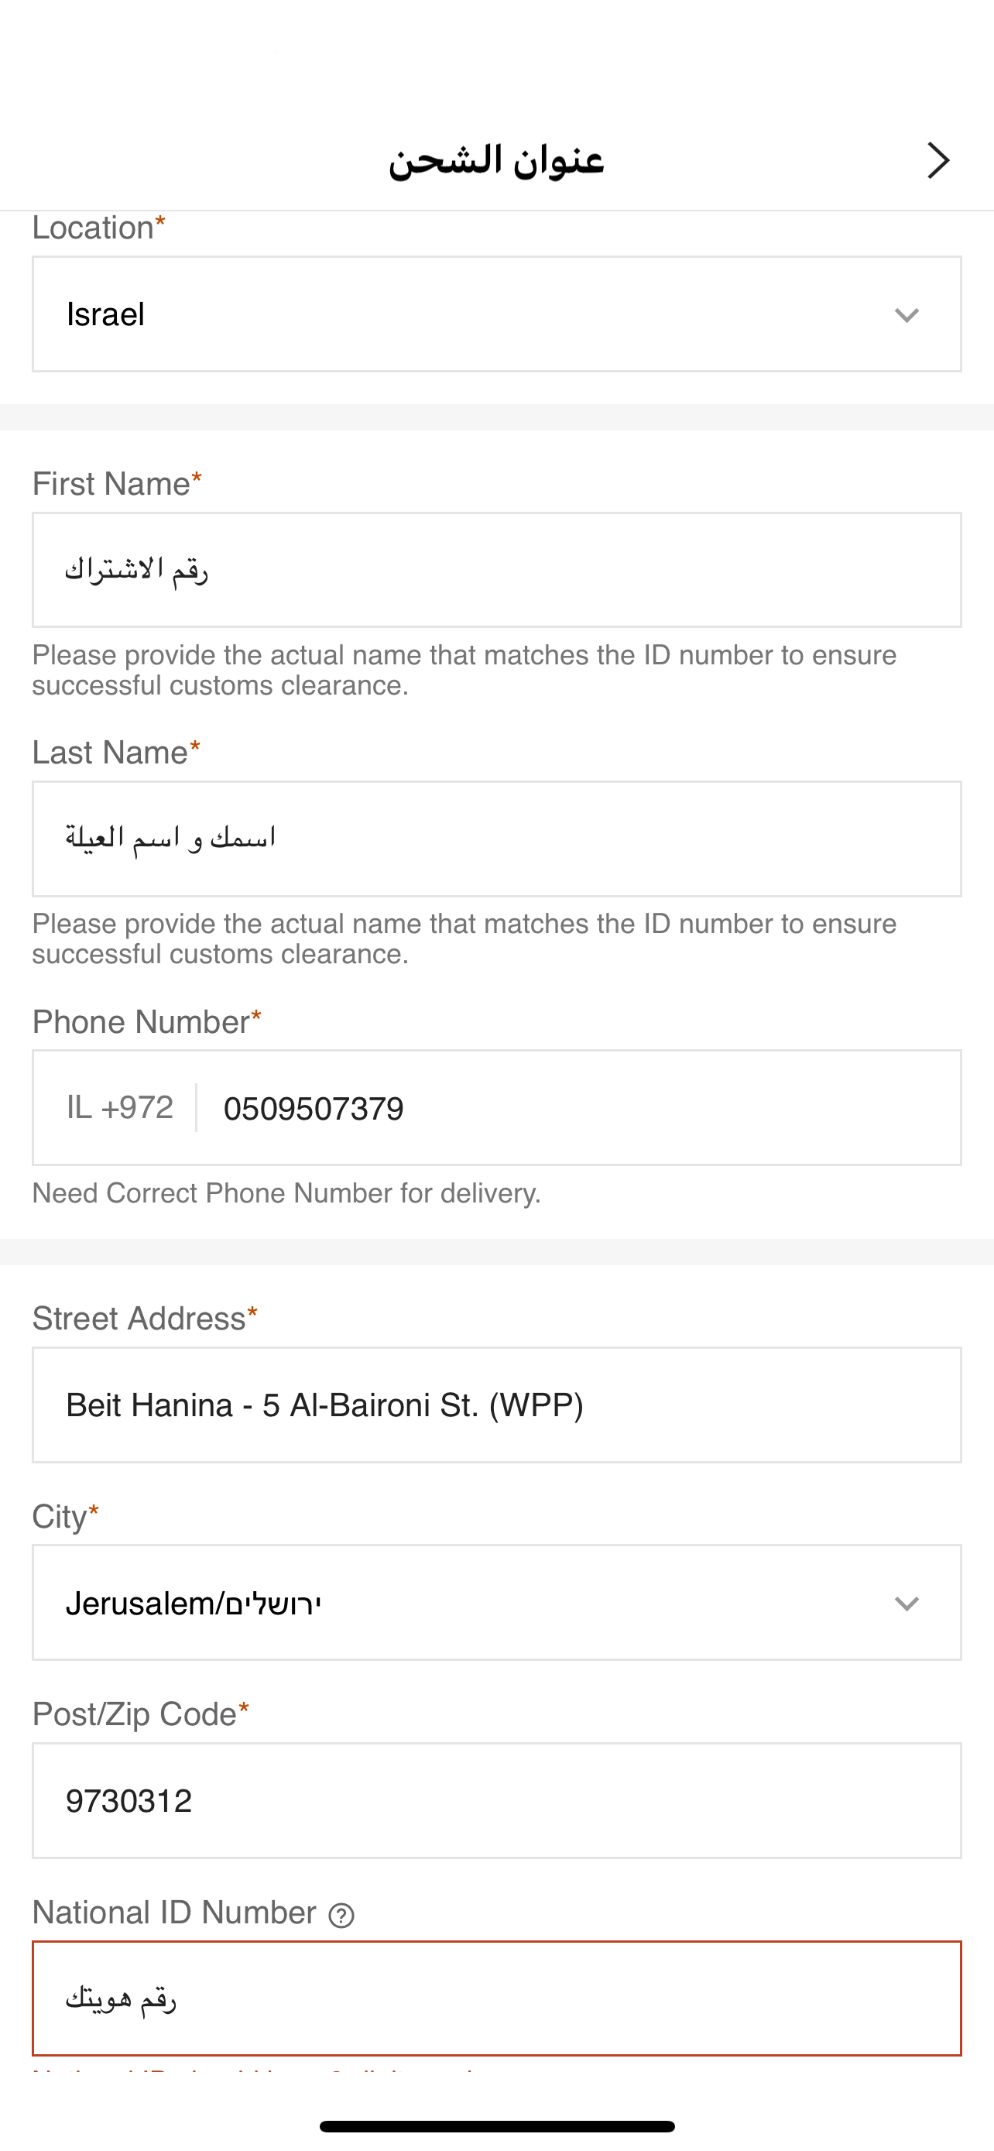Screen dimensions: 994x2151
Task: Tap the home indicator bar at the bottom
Action: pos(496,2126)
